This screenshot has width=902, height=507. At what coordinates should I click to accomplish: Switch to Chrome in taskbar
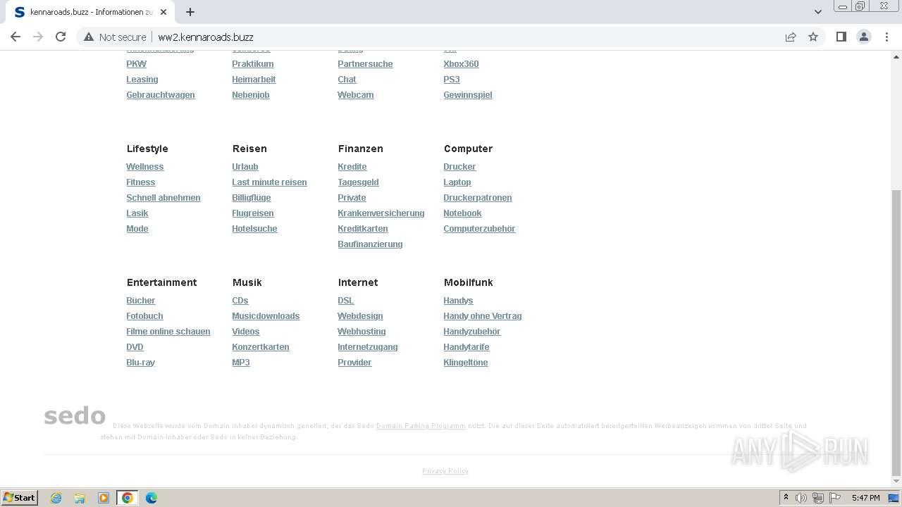click(x=128, y=498)
